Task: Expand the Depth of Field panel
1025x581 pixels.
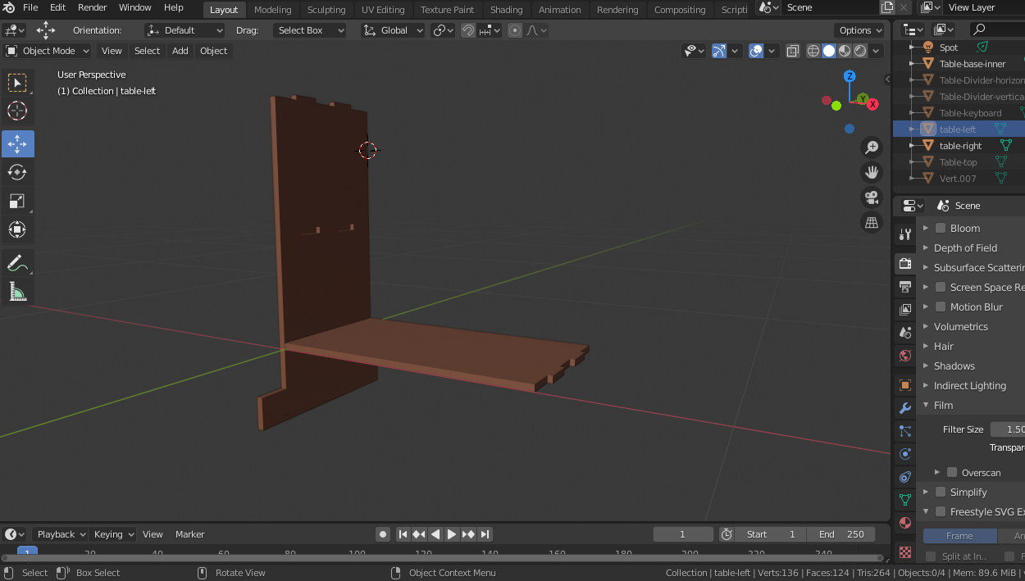Action: pos(965,248)
